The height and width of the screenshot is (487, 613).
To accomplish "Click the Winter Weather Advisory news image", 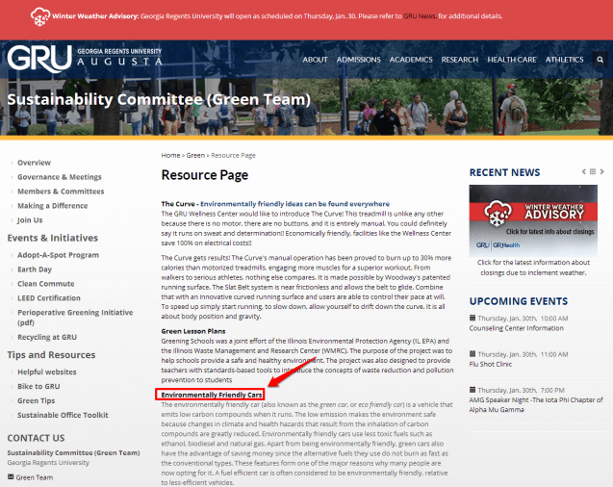I will click(537, 218).
